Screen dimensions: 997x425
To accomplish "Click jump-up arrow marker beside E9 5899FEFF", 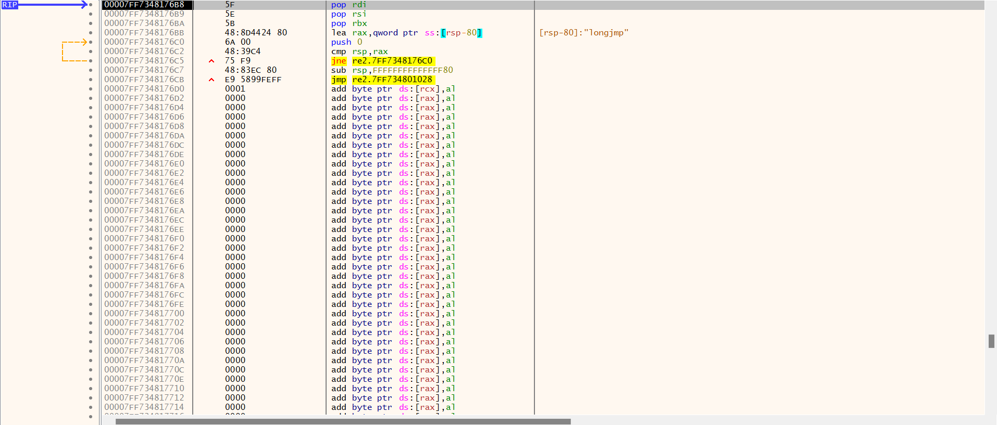I will click(211, 80).
